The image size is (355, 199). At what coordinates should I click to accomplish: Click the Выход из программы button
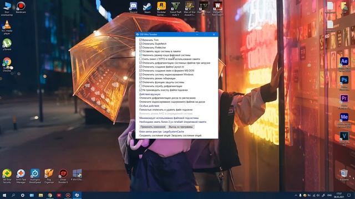coord(181,127)
